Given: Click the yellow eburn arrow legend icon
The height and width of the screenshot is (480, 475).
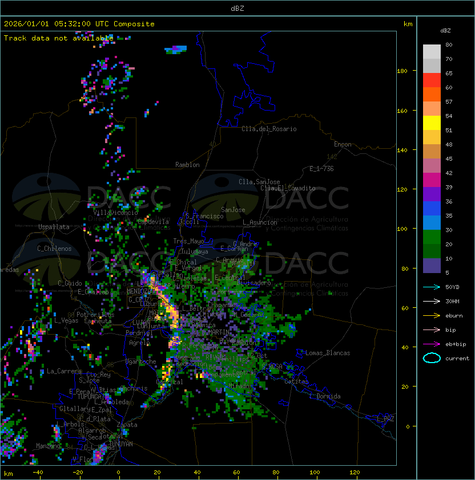Looking at the screenshot, I should [x=432, y=316].
